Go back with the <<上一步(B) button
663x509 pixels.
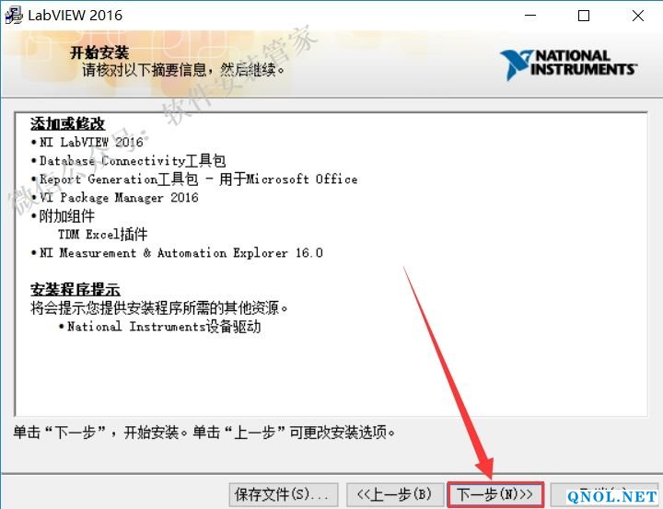pos(394,494)
